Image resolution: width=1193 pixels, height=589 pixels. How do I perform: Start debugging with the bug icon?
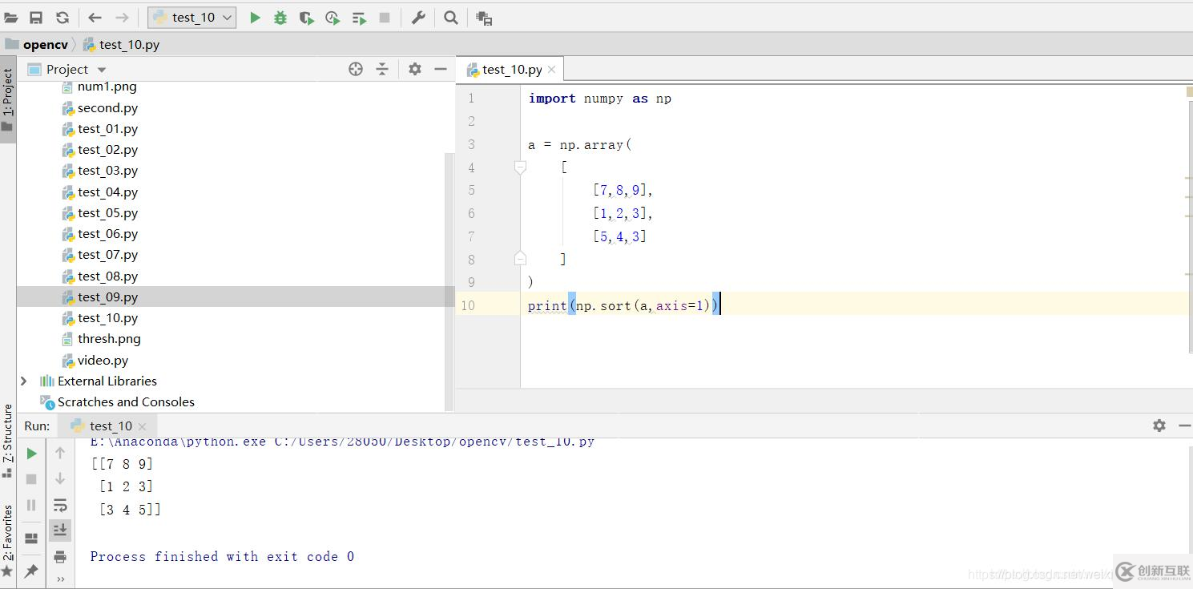(280, 18)
